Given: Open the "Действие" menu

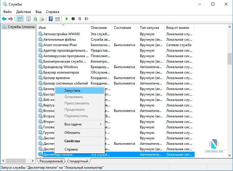Looking at the screenshot, I should click(23, 12).
